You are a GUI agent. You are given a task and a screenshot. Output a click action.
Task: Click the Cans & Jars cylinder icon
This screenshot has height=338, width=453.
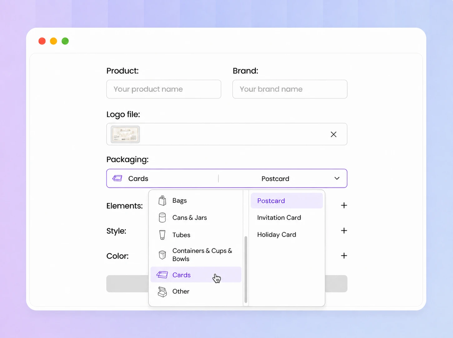click(162, 218)
